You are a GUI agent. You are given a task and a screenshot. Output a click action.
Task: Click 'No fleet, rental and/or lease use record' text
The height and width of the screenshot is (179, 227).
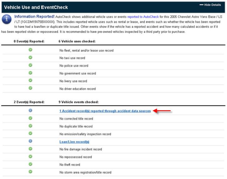point(86,51)
